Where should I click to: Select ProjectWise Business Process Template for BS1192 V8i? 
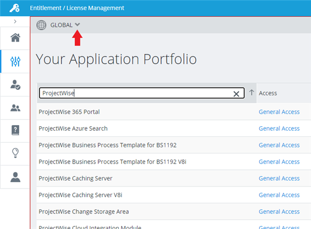click(174, 161)
